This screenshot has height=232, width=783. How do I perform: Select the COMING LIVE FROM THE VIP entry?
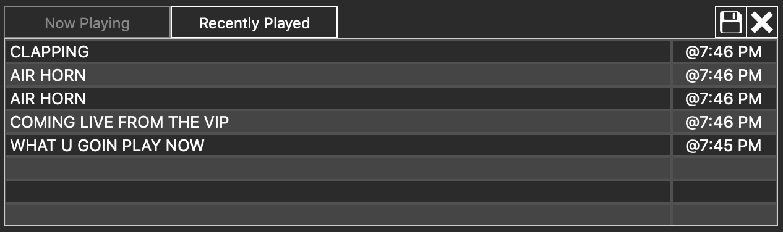tap(338, 122)
